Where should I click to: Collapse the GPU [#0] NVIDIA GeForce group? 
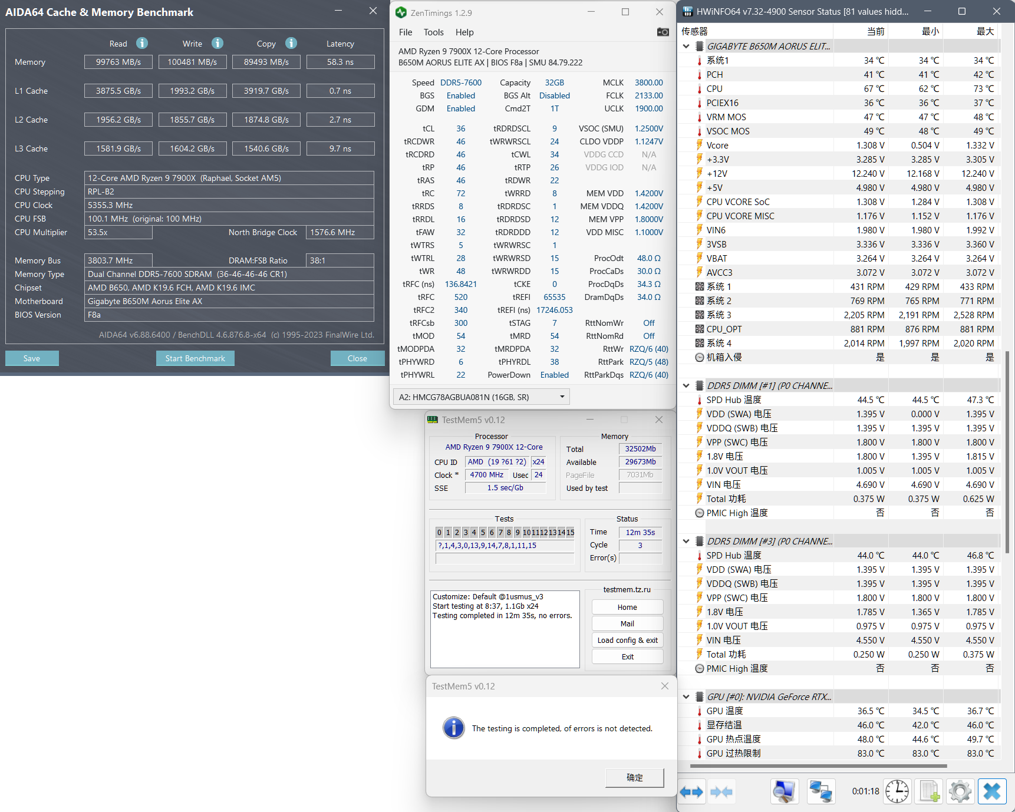[x=686, y=697]
